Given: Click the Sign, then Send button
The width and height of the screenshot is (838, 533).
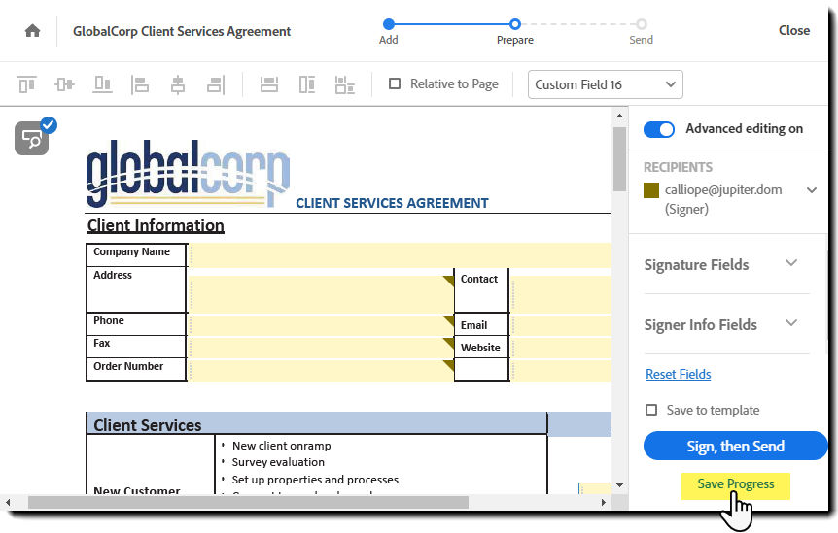Looking at the screenshot, I should (735, 446).
